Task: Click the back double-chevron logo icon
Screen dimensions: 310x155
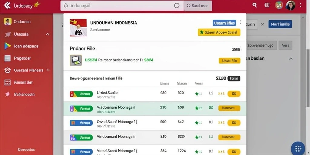Action: pos(7,5)
